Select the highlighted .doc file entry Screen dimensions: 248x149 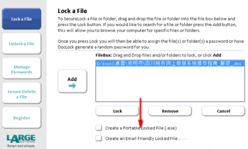pos(170,64)
